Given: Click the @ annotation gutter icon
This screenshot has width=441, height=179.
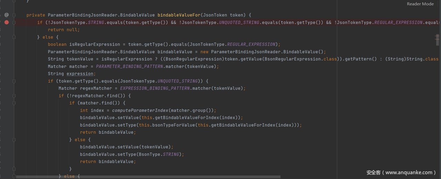Looking at the screenshot, I should click(x=7, y=15).
